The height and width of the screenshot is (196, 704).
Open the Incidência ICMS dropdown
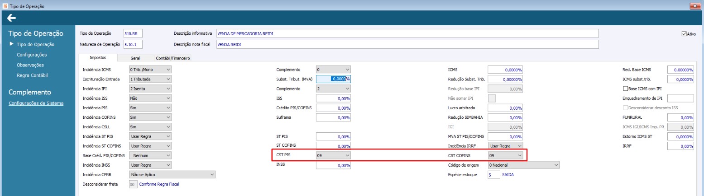click(x=150, y=70)
